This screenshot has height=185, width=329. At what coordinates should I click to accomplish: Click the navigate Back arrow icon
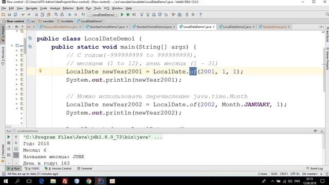[70, 15]
